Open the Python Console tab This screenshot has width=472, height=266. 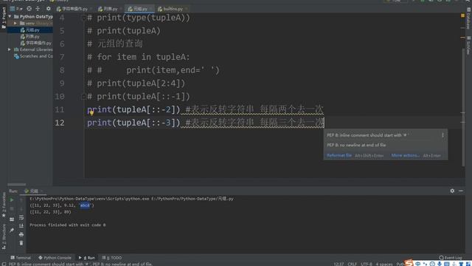[x=55, y=258]
